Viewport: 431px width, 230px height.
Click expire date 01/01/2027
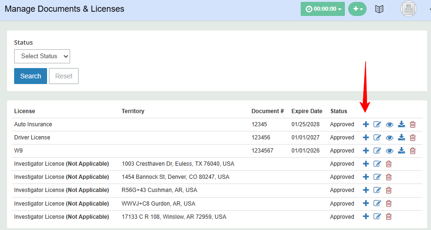[x=306, y=138]
